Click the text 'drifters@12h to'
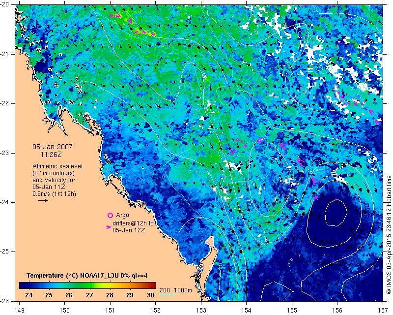 click(133, 223)
